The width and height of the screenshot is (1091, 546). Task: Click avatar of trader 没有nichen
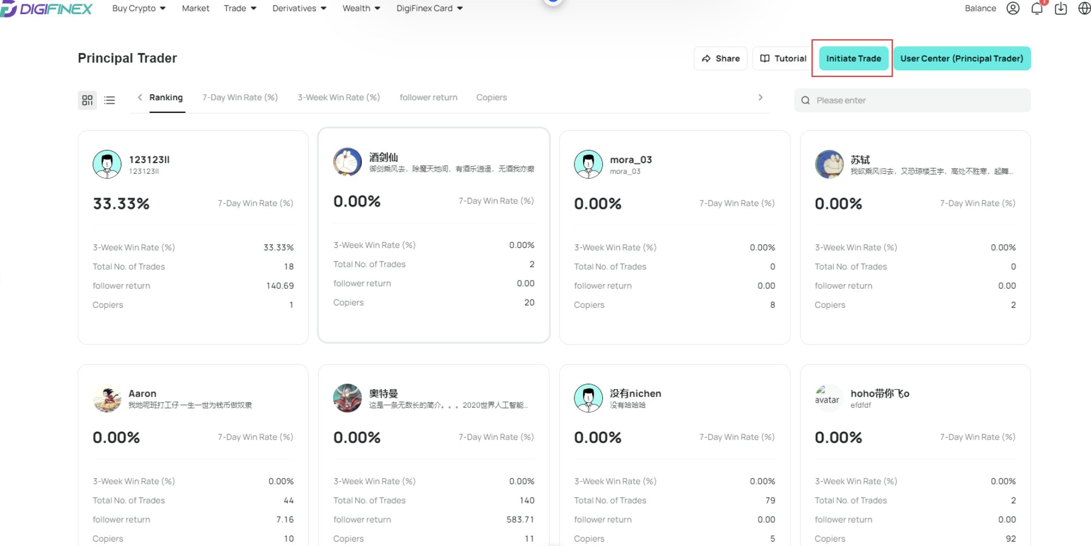pyautogui.click(x=589, y=398)
